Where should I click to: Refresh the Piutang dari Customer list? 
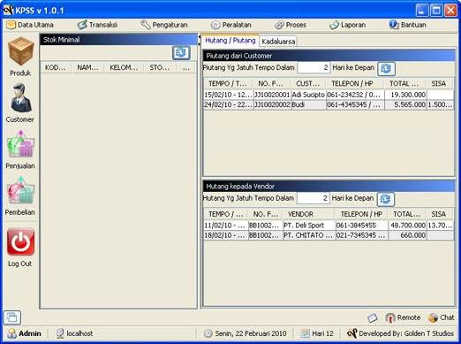(386, 68)
